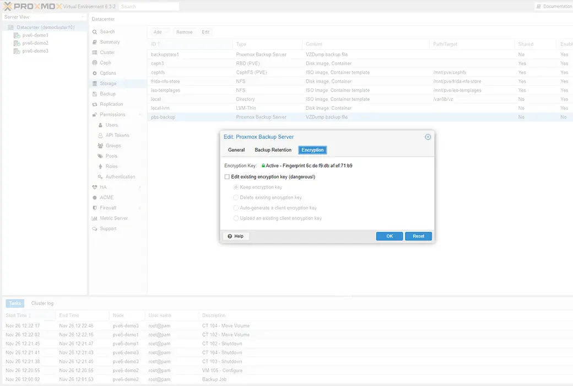Open Summary via its book icon
The image size is (573, 386).
pyautogui.click(x=95, y=42)
